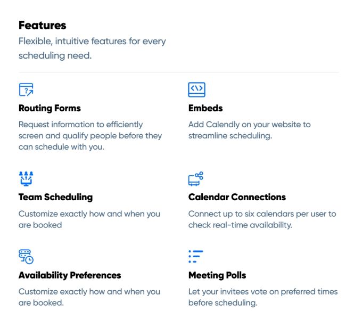This screenshot has width=346, height=327.
Task: Click the Routing Forms icon
Action: (26, 89)
